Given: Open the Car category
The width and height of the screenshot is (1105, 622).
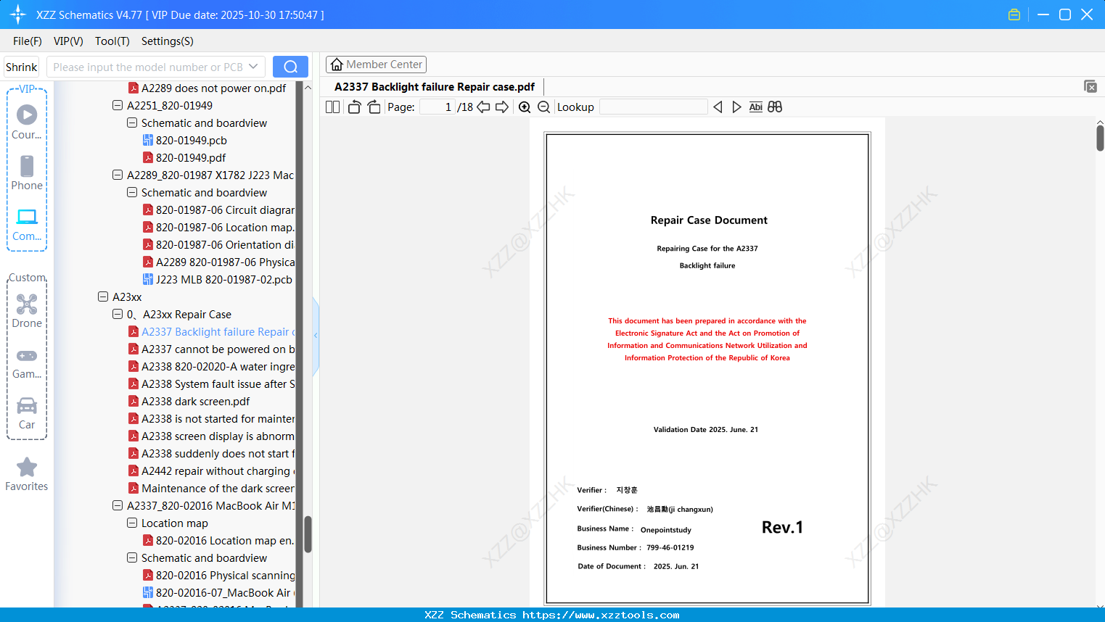Looking at the screenshot, I should coord(27,413).
